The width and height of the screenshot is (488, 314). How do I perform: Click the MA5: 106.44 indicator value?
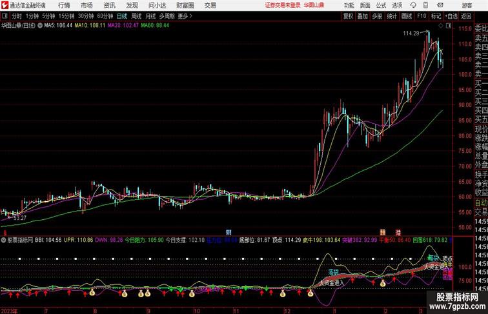point(58,26)
